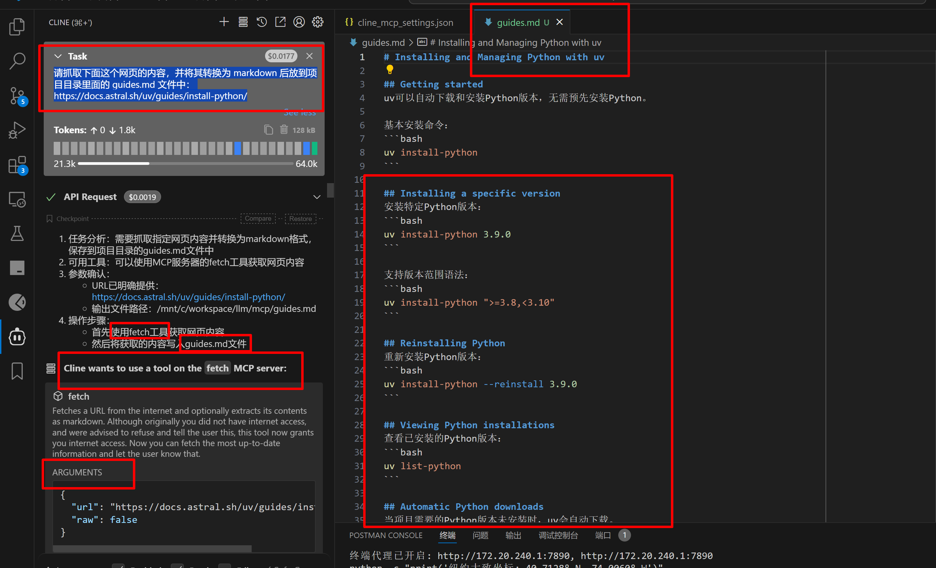Open the Testing flask icon view

click(17, 233)
